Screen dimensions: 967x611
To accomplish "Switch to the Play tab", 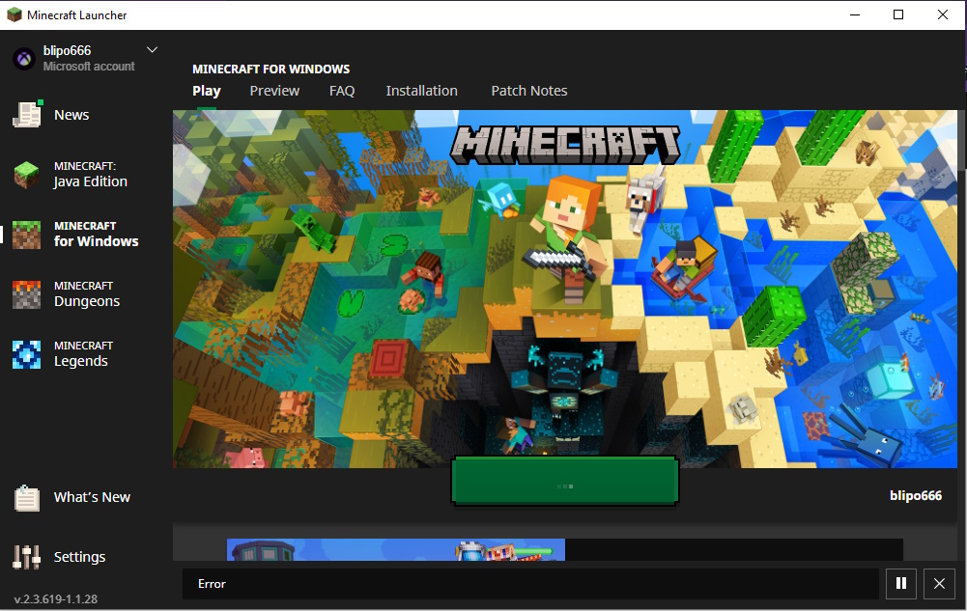I will (x=206, y=91).
